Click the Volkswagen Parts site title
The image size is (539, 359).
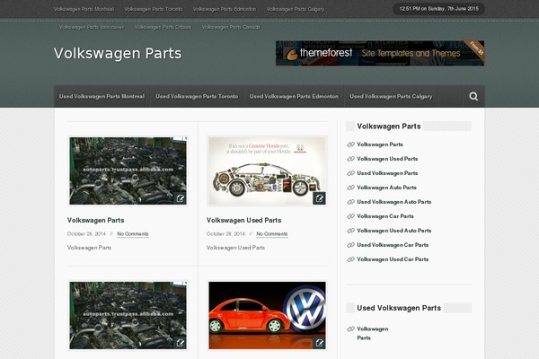click(118, 54)
